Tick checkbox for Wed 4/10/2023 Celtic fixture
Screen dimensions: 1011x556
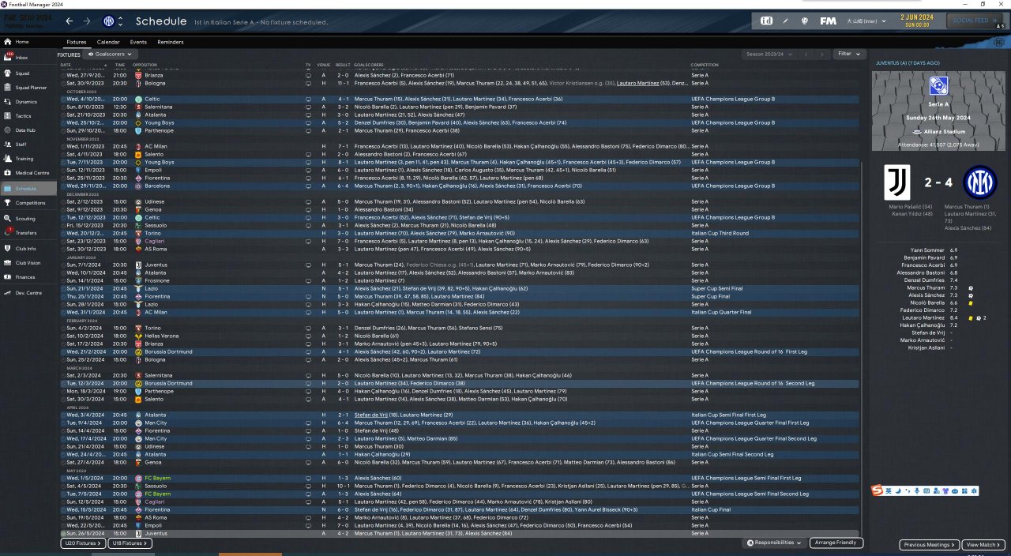point(63,99)
